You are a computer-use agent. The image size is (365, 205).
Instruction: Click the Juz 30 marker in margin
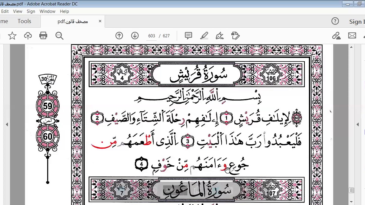[x=48, y=79]
